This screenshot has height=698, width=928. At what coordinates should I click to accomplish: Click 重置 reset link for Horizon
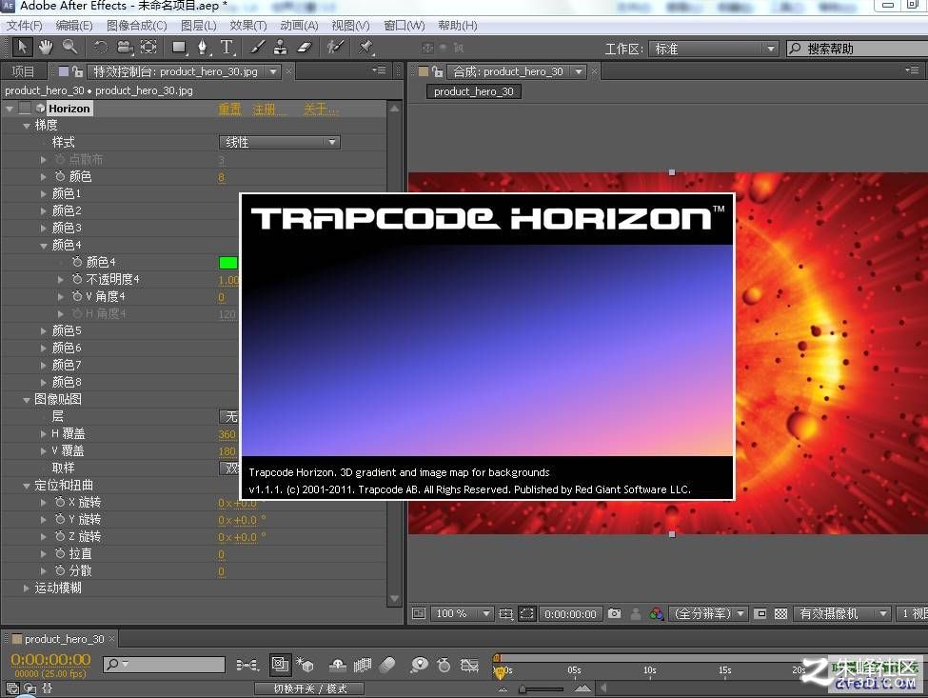tap(229, 109)
